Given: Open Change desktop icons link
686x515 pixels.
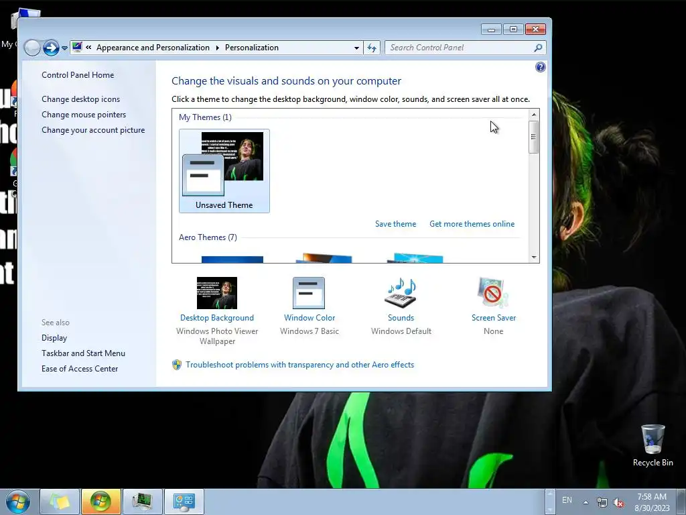Looking at the screenshot, I should tap(80, 99).
